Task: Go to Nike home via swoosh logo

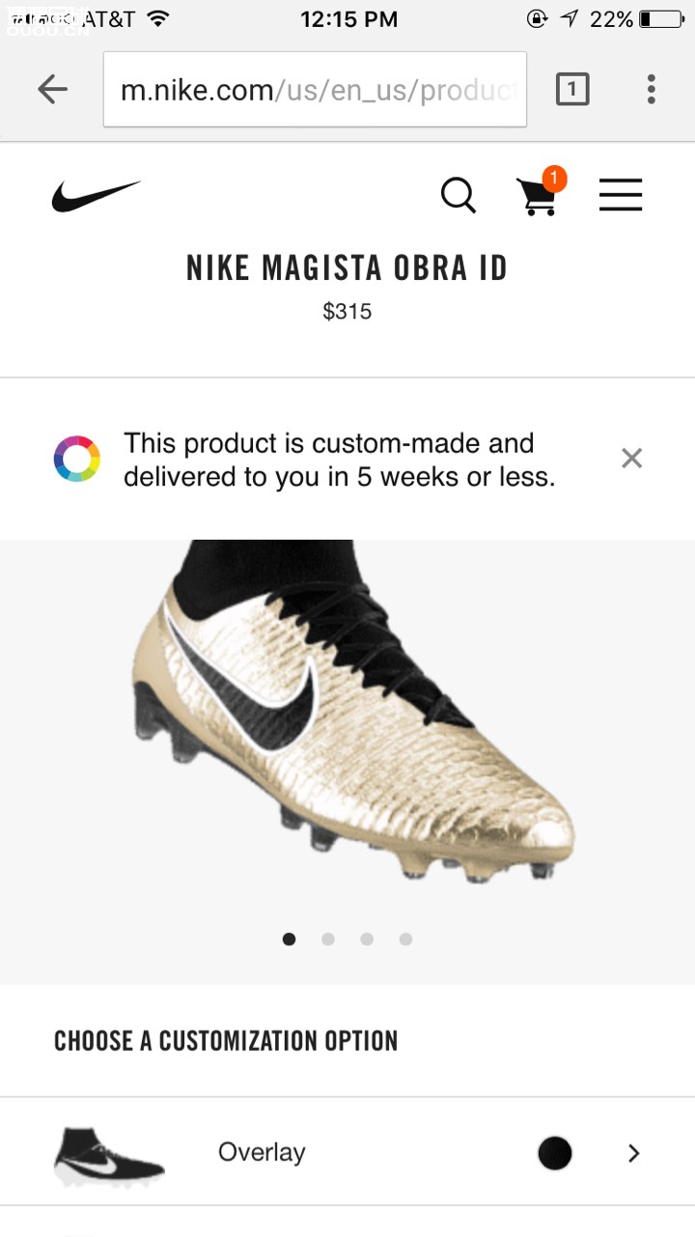Action: point(96,196)
